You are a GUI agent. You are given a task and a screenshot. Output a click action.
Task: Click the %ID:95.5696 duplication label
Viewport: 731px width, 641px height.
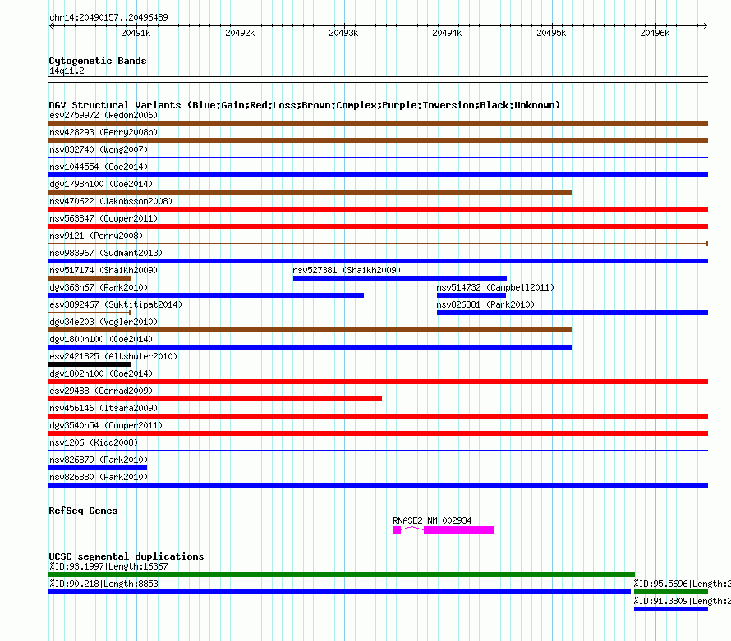682,584
